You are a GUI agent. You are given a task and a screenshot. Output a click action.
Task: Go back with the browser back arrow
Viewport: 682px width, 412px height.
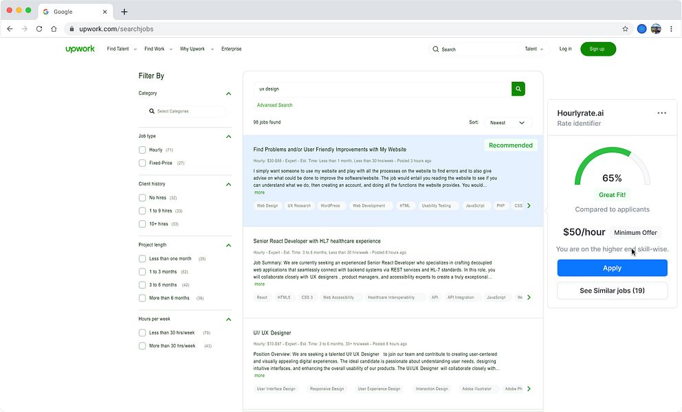10,29
